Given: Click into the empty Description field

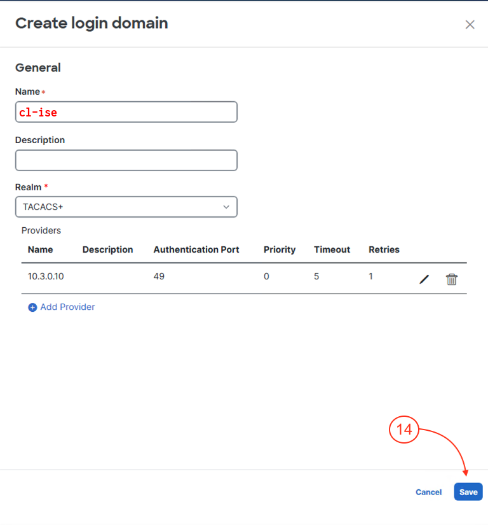Looking at the screenshot, I should pos(126,160).
